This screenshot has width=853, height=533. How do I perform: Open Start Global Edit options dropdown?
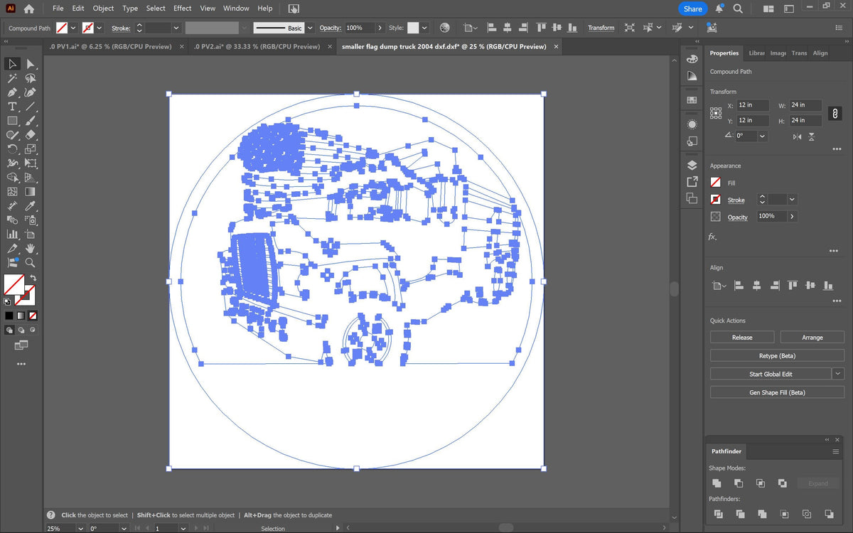pyautogui.click(x=838, y=374)
